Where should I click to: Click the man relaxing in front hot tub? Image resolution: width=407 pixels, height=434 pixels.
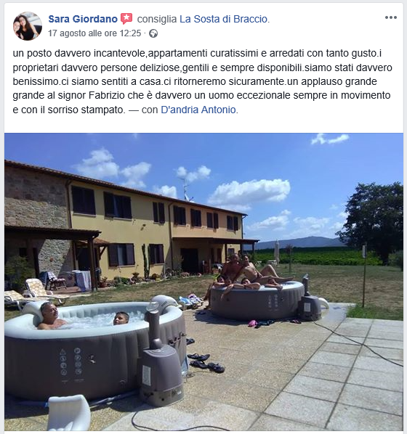click(50, 316)
